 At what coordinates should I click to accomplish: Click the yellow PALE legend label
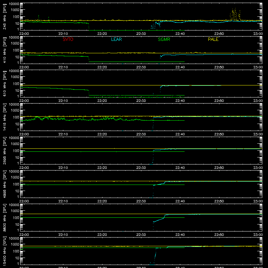pos(213,39)
